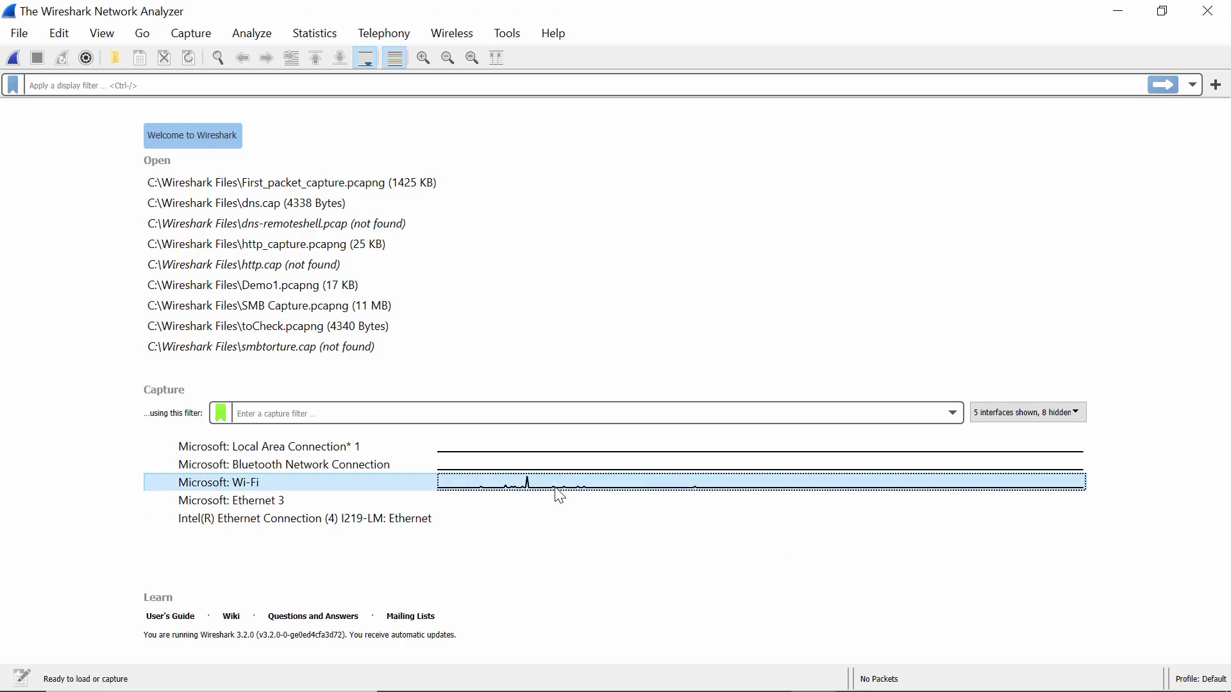Open the User's Guide link
The image size is (1231, 692).
[x=170, y=616]
